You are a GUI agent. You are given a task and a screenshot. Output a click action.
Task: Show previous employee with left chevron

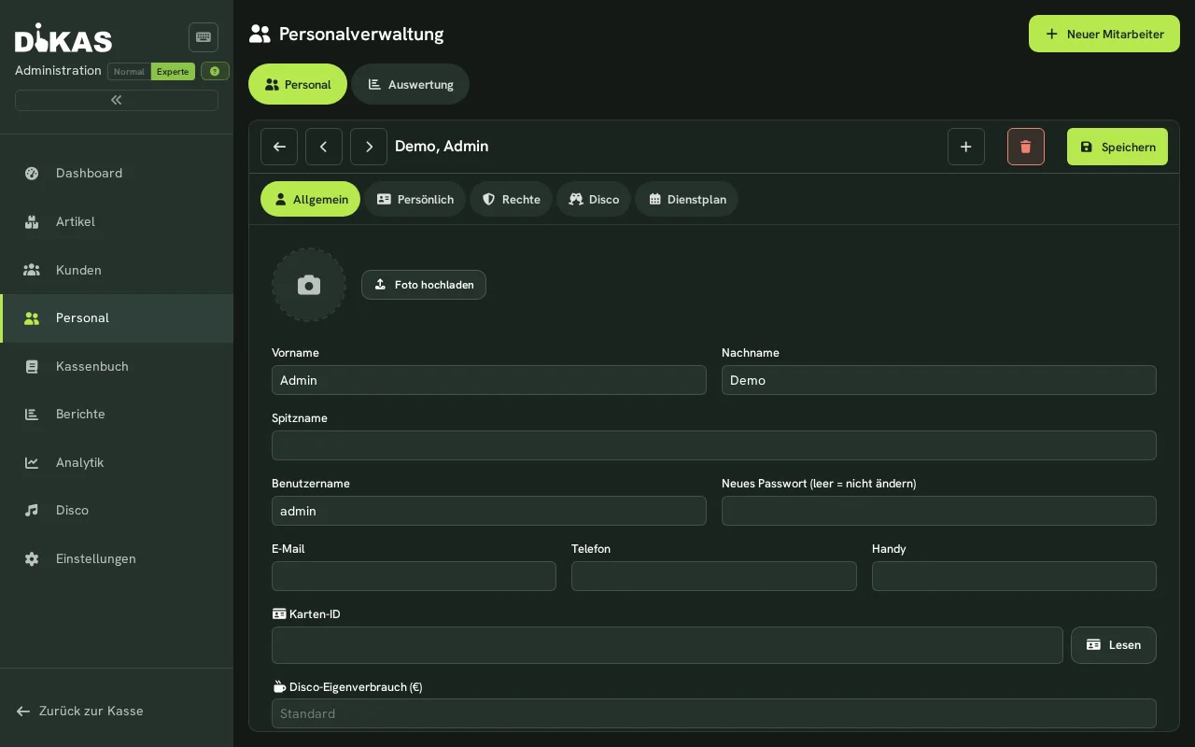(x=324, y=147)
